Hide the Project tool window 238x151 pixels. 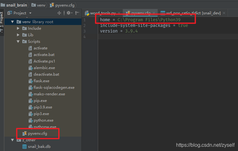coord(77,13)
